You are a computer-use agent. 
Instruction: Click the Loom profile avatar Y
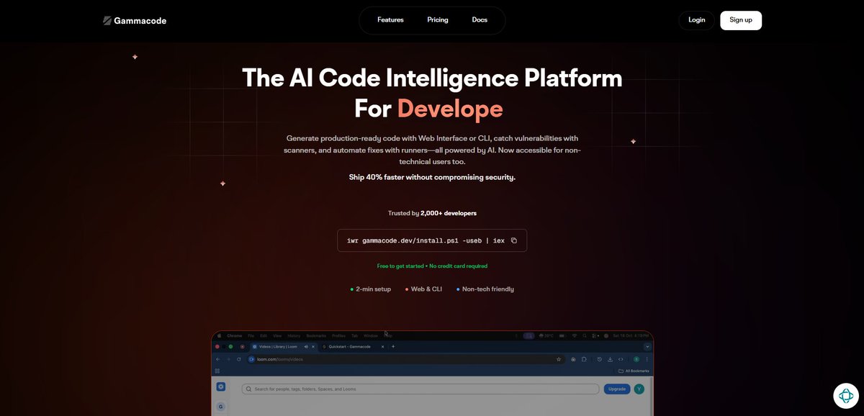pos(639,389)
